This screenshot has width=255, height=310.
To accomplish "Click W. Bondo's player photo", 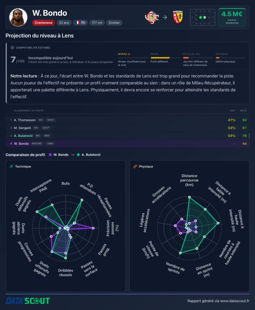I will tap(18, 17).
